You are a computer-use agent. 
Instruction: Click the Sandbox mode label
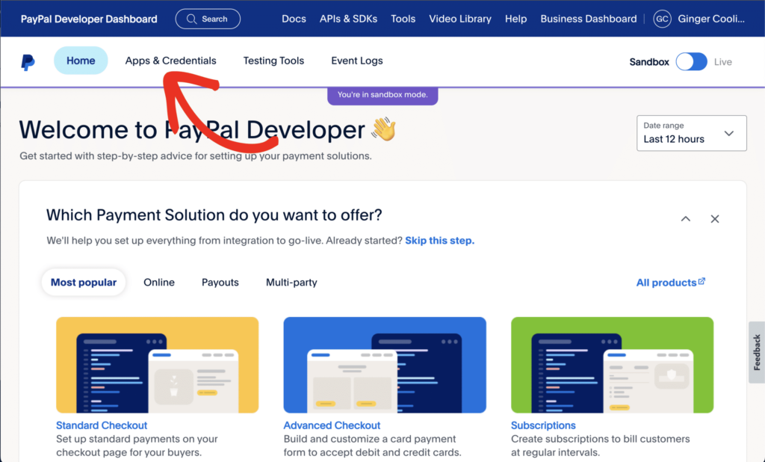pyautogui.click(x=649, y=62)
